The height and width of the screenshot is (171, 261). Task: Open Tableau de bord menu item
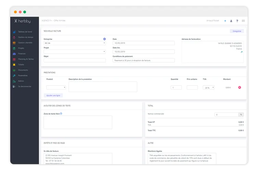tap(25, 32)
